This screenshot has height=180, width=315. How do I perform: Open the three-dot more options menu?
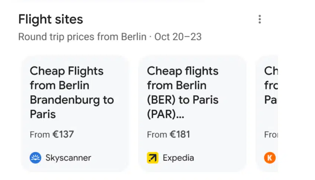tap(260, 19)
